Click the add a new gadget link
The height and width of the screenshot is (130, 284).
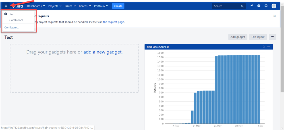pos(103,52)
